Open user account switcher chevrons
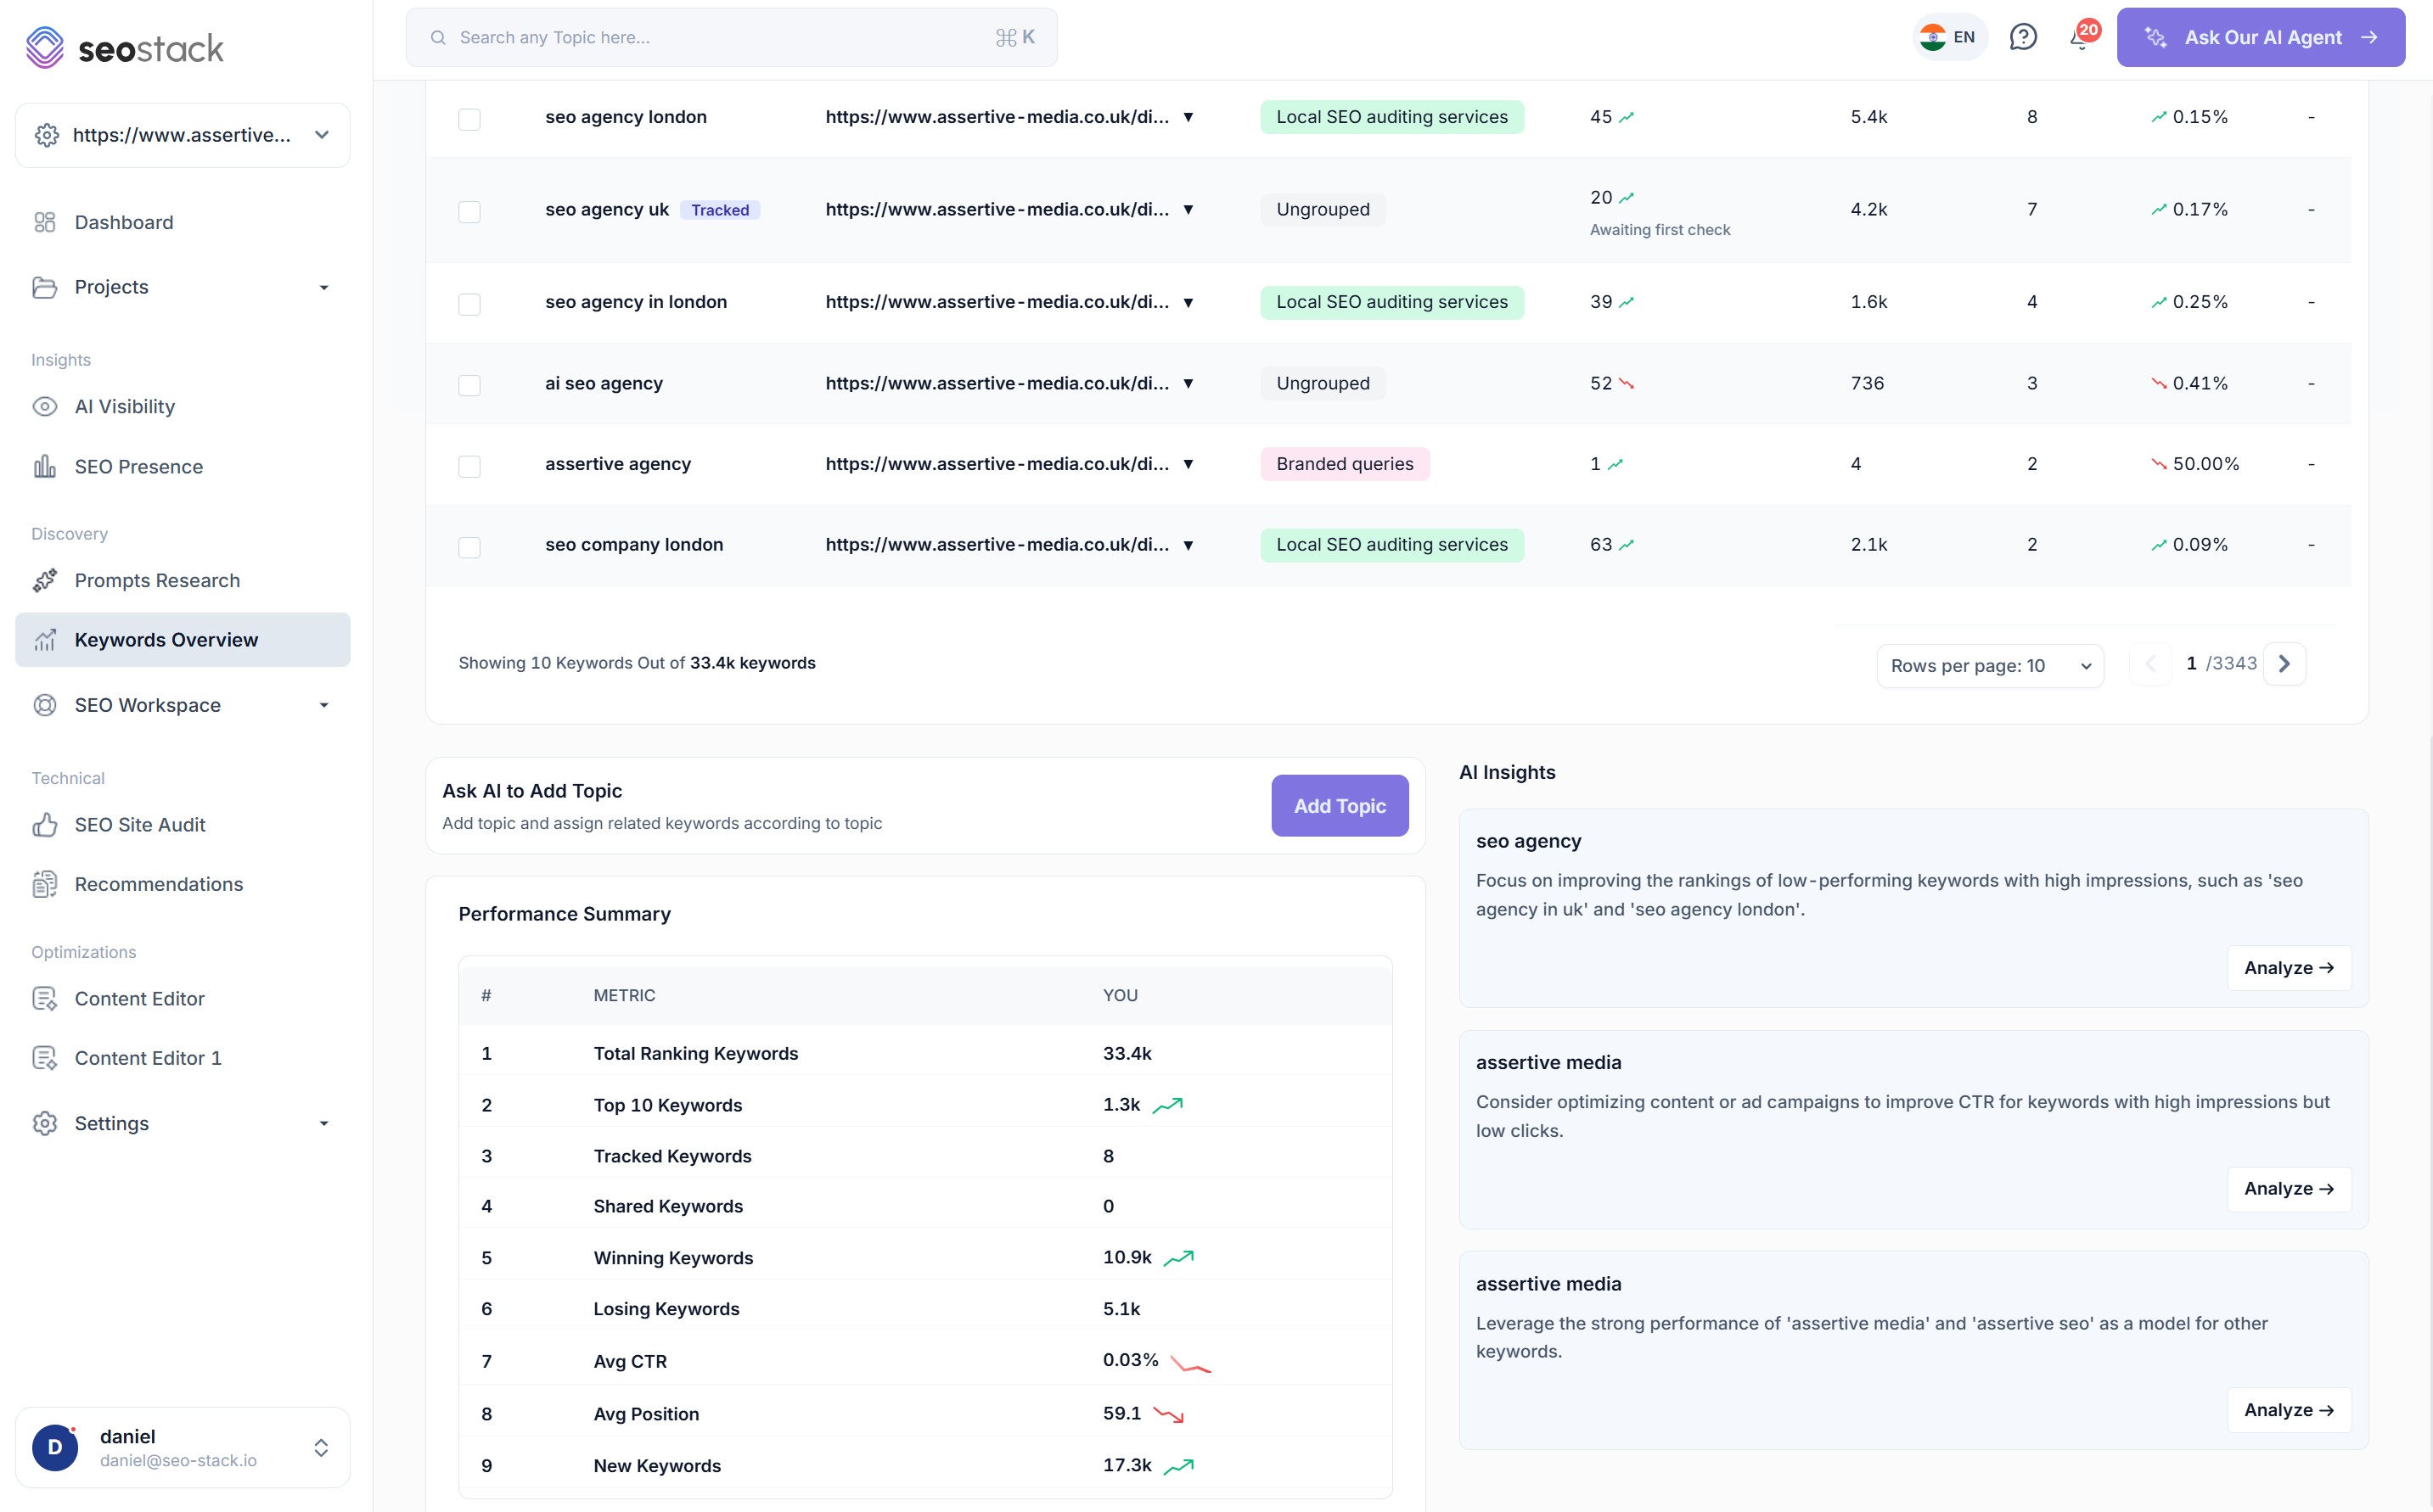The width and height of the screenshot is (2433, 1512). (321, 1447)
